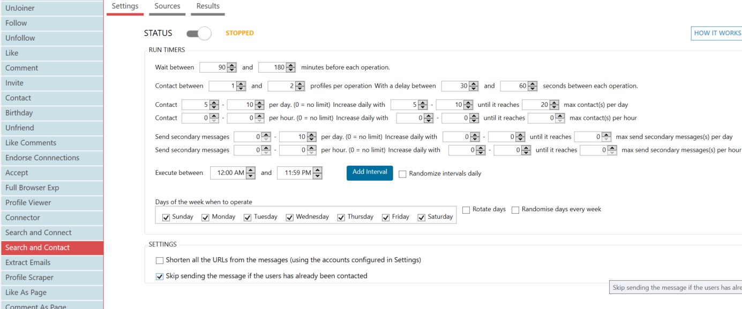
Task: Open the Accept tool
Action: [51, 173]
